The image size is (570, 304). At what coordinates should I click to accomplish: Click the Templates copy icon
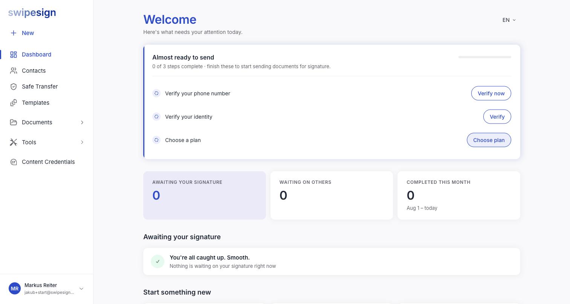point(14,103)
